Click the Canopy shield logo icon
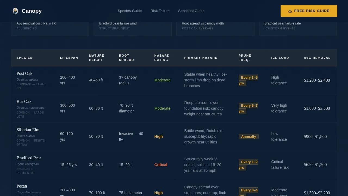The width and height of the screenshot is (348, 196). click(x=15, y=11)
